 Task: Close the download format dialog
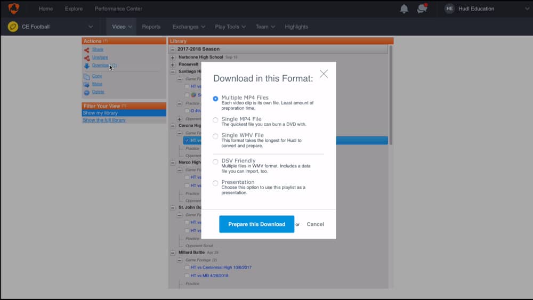(324, 74)
